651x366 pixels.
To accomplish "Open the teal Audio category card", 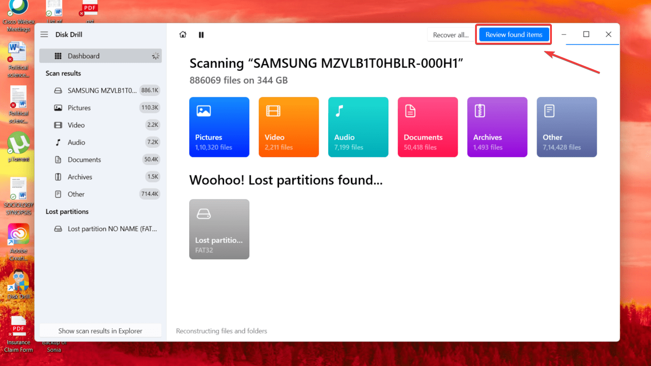I will [x=358, y=127].
